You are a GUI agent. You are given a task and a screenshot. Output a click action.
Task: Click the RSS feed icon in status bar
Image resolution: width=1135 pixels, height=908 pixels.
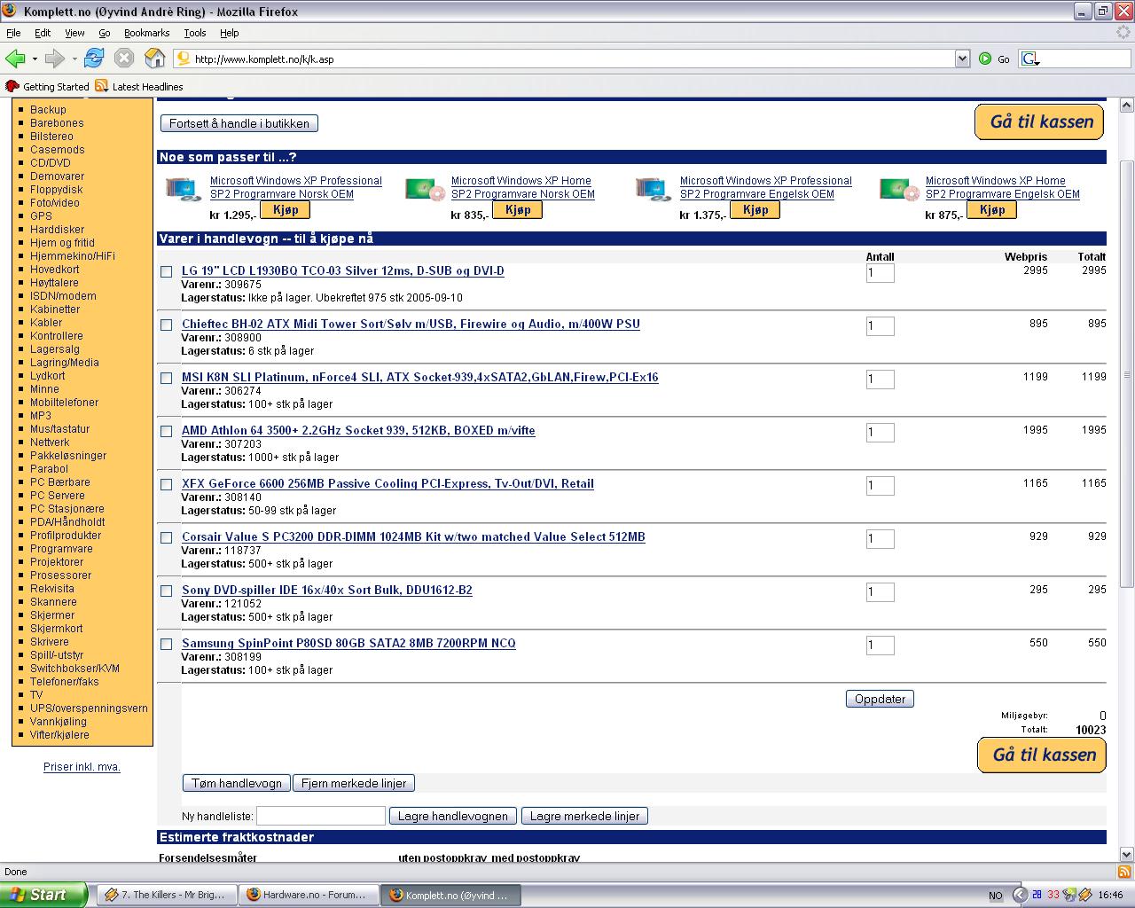(1123, 872)
